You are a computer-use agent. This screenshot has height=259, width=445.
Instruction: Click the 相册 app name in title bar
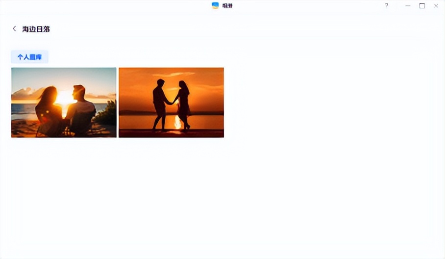click(x=227, y=5)
